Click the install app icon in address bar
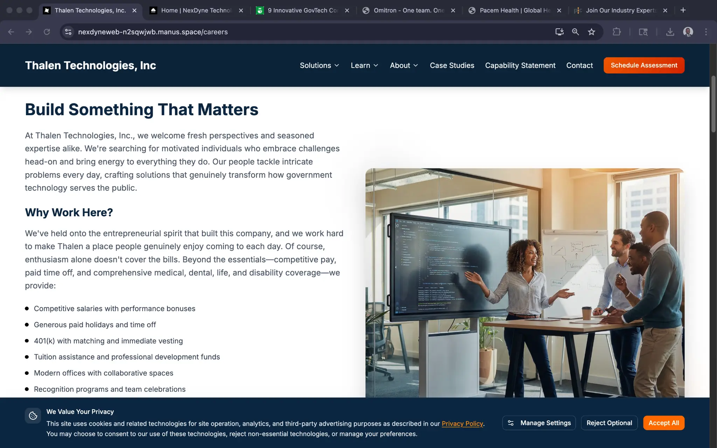Image resolution: width=717 pixels, height=448 pixels. [559, 32]
